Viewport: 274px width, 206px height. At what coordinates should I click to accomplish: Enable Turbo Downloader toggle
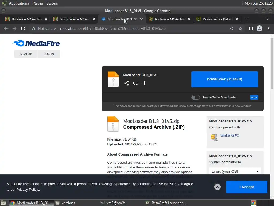coord(195,97)
